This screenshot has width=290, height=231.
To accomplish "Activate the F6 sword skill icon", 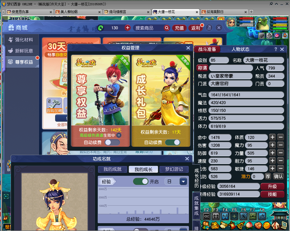I will [x=244, y=216].
